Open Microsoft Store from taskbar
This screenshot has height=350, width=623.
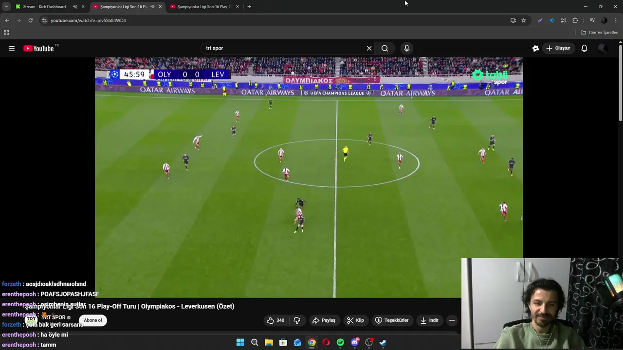click(x=283, y=342)
